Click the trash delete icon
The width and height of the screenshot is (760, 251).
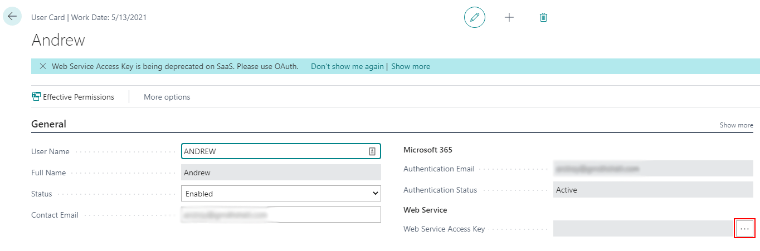[x=543, y=17]
